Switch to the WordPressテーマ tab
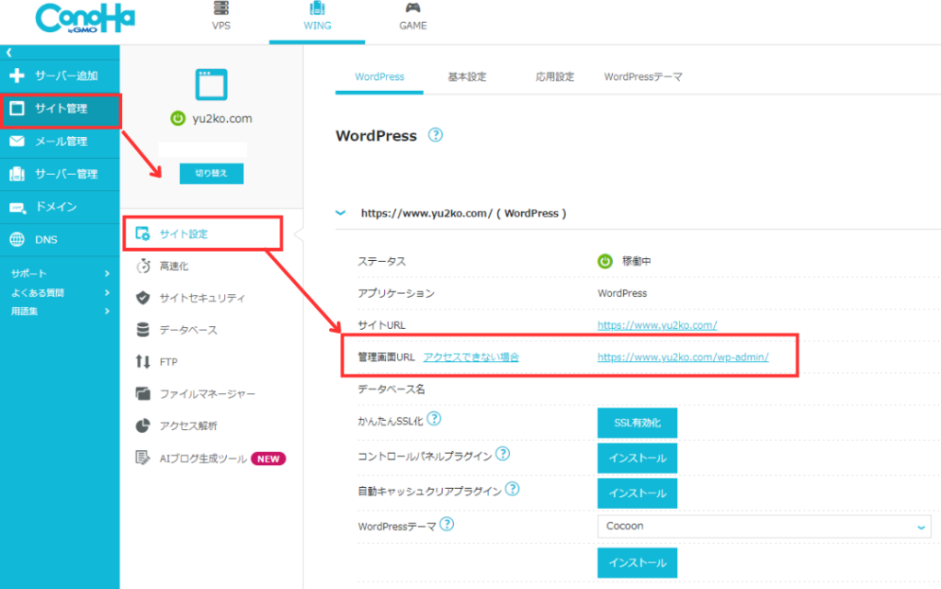Image resolution: width=941 pixels, height=589 pixels. tap(642, 77)
